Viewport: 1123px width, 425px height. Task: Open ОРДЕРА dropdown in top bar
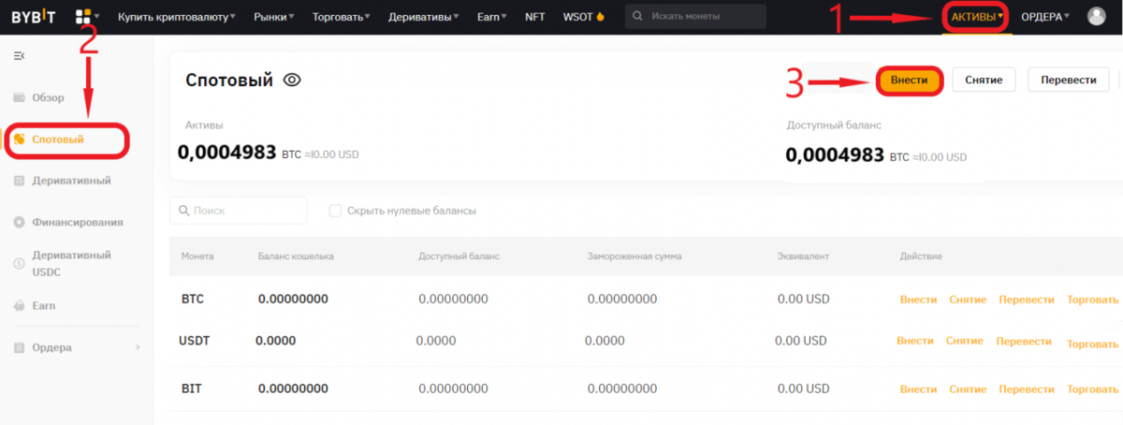point(1045,17)
